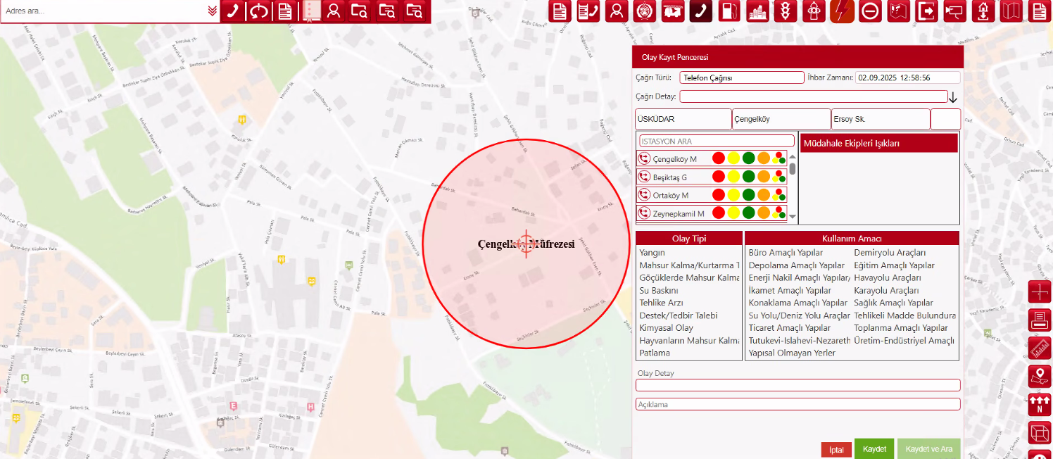This screenshot has width=1053, height=459.
Task: Click the person icon in top-right toolbar
Action: [x=616, y=11]
